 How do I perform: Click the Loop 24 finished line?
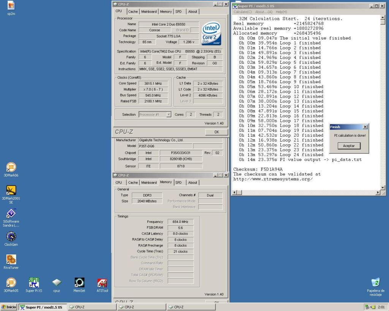pos(281,155)
